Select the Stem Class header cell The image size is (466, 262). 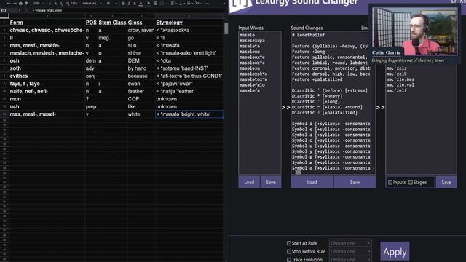pos(112,23)
